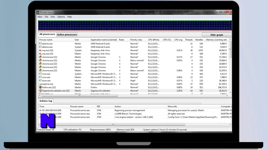Click High* priority of dwm.exe
The width and height of the screenshot is (267, 150).
[133, 81]
